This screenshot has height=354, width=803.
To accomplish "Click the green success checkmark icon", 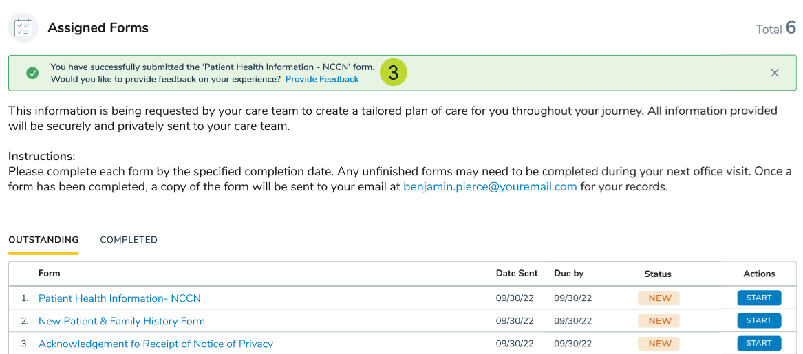I will 32,73.
